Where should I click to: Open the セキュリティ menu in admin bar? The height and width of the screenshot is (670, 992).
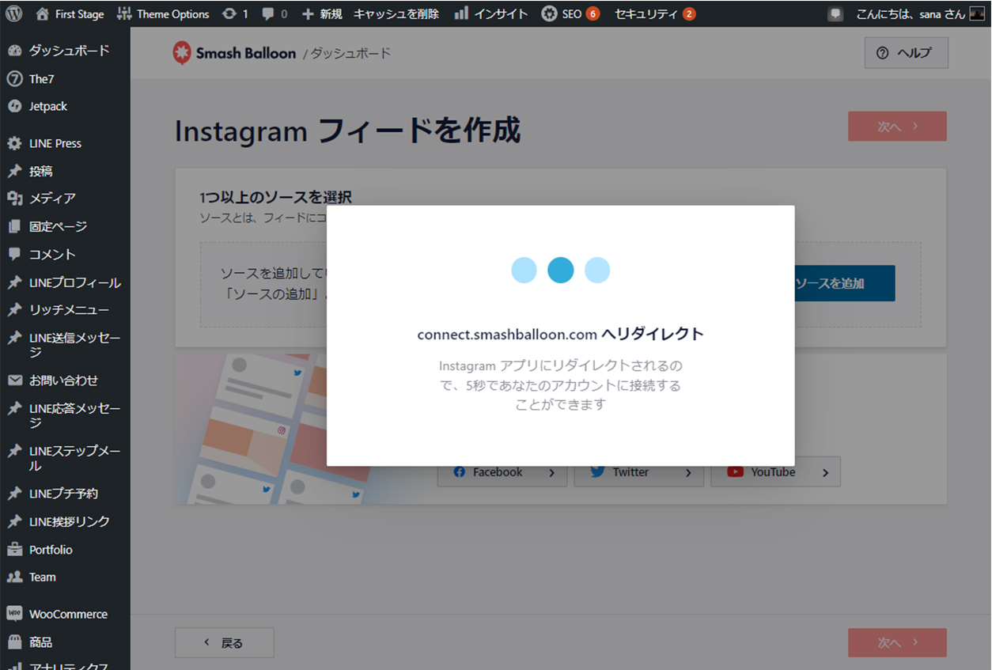coord(654,13)
